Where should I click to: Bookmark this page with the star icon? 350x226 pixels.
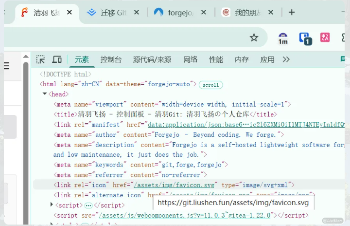(254, 38)
